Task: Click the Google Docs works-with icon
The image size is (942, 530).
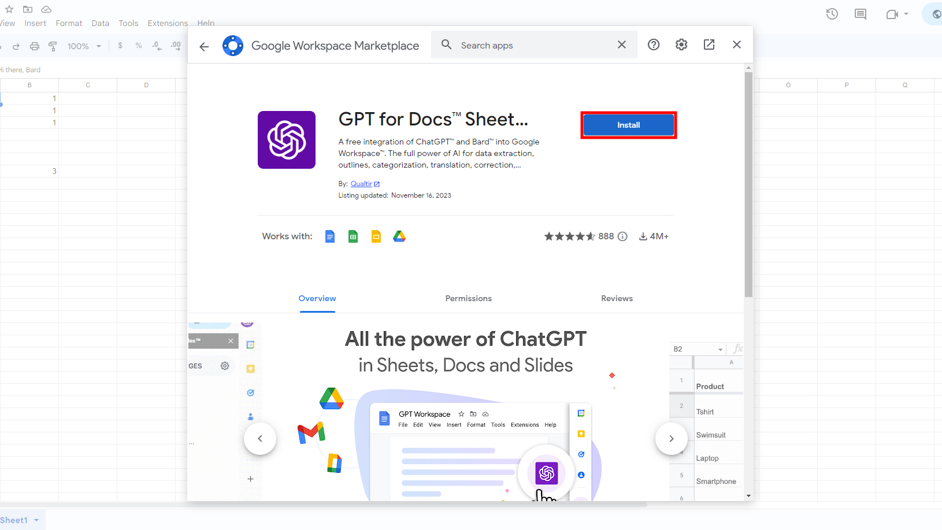Action: (330, 236)
